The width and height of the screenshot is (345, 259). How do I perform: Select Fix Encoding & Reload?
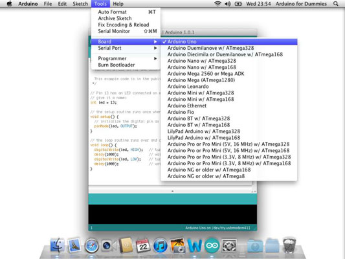pos(126,25)
